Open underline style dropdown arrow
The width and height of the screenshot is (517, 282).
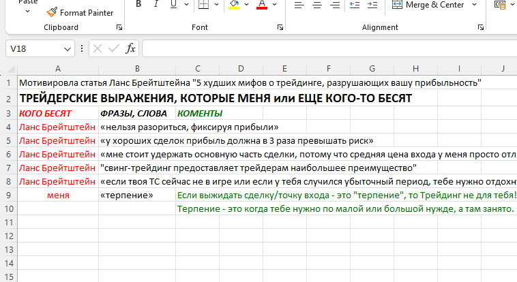(186, 4)
